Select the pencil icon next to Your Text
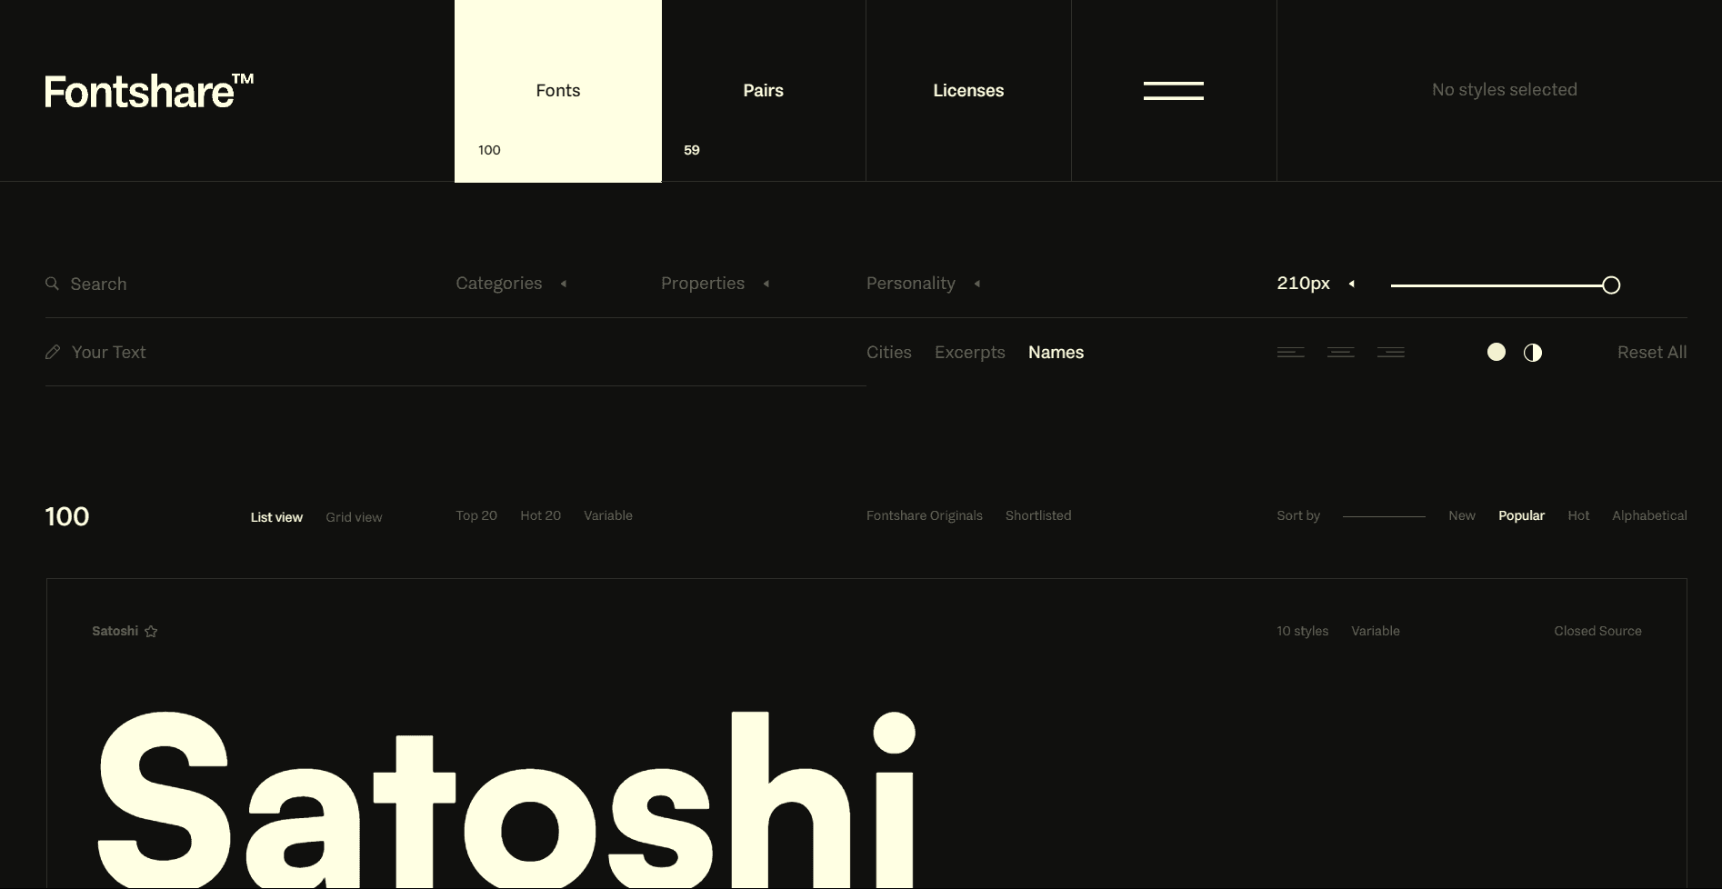1722x889 pixels. click(x=52, y=352)
